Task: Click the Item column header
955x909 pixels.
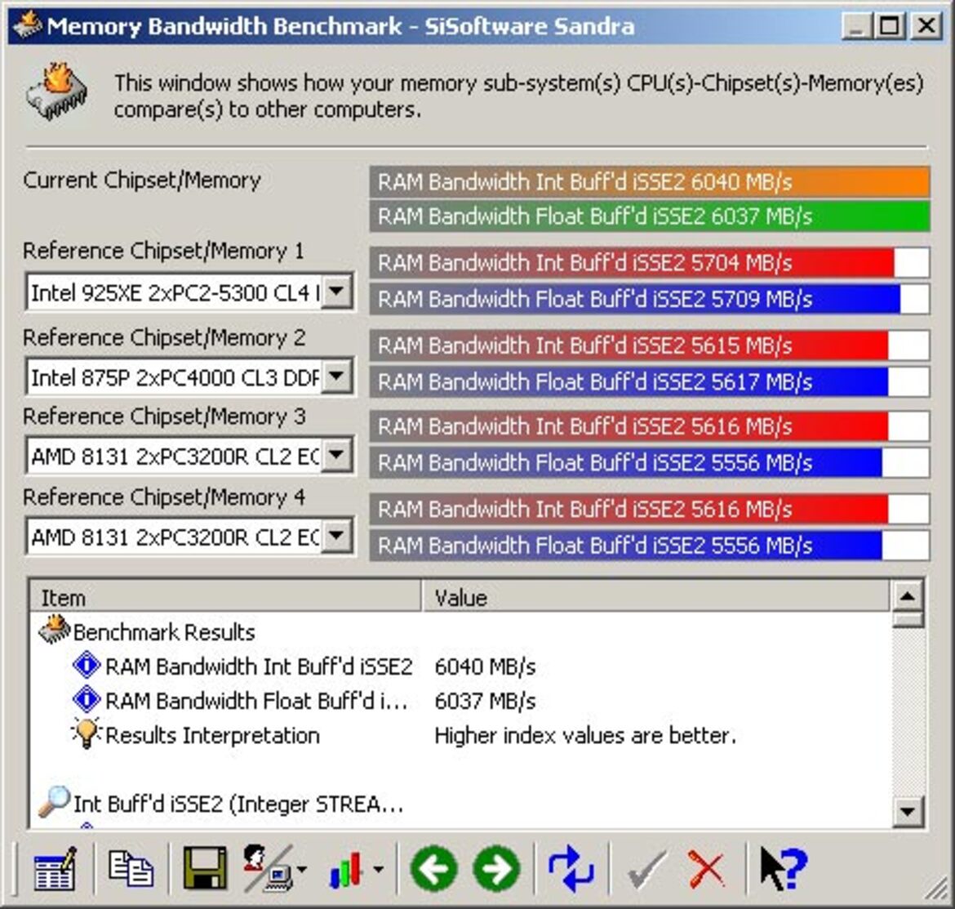Action: (225, 597)
